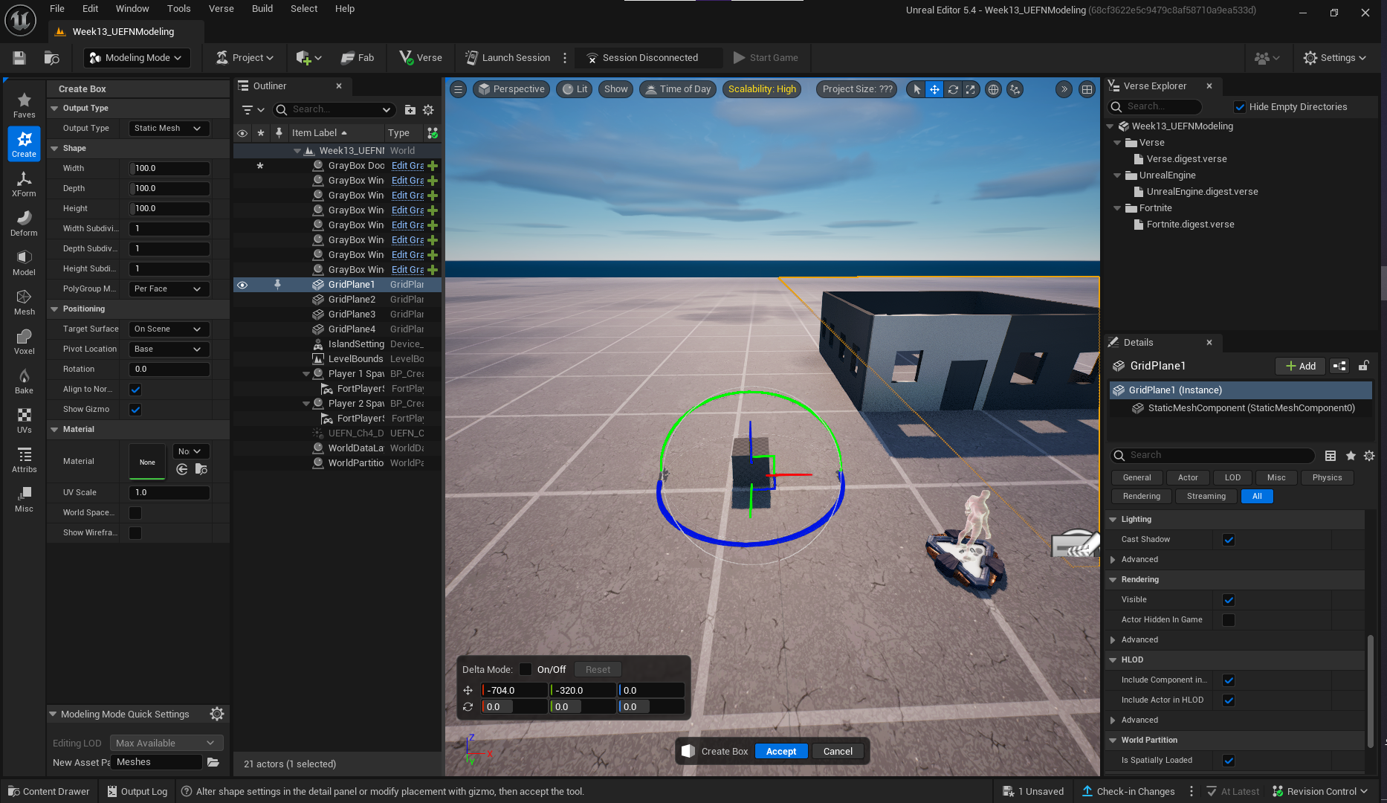The height and width of the screenshot is (803, 1387).
Task: Enable Actor Hidden In Game checkbox
Action: [x=1229, y=620]
